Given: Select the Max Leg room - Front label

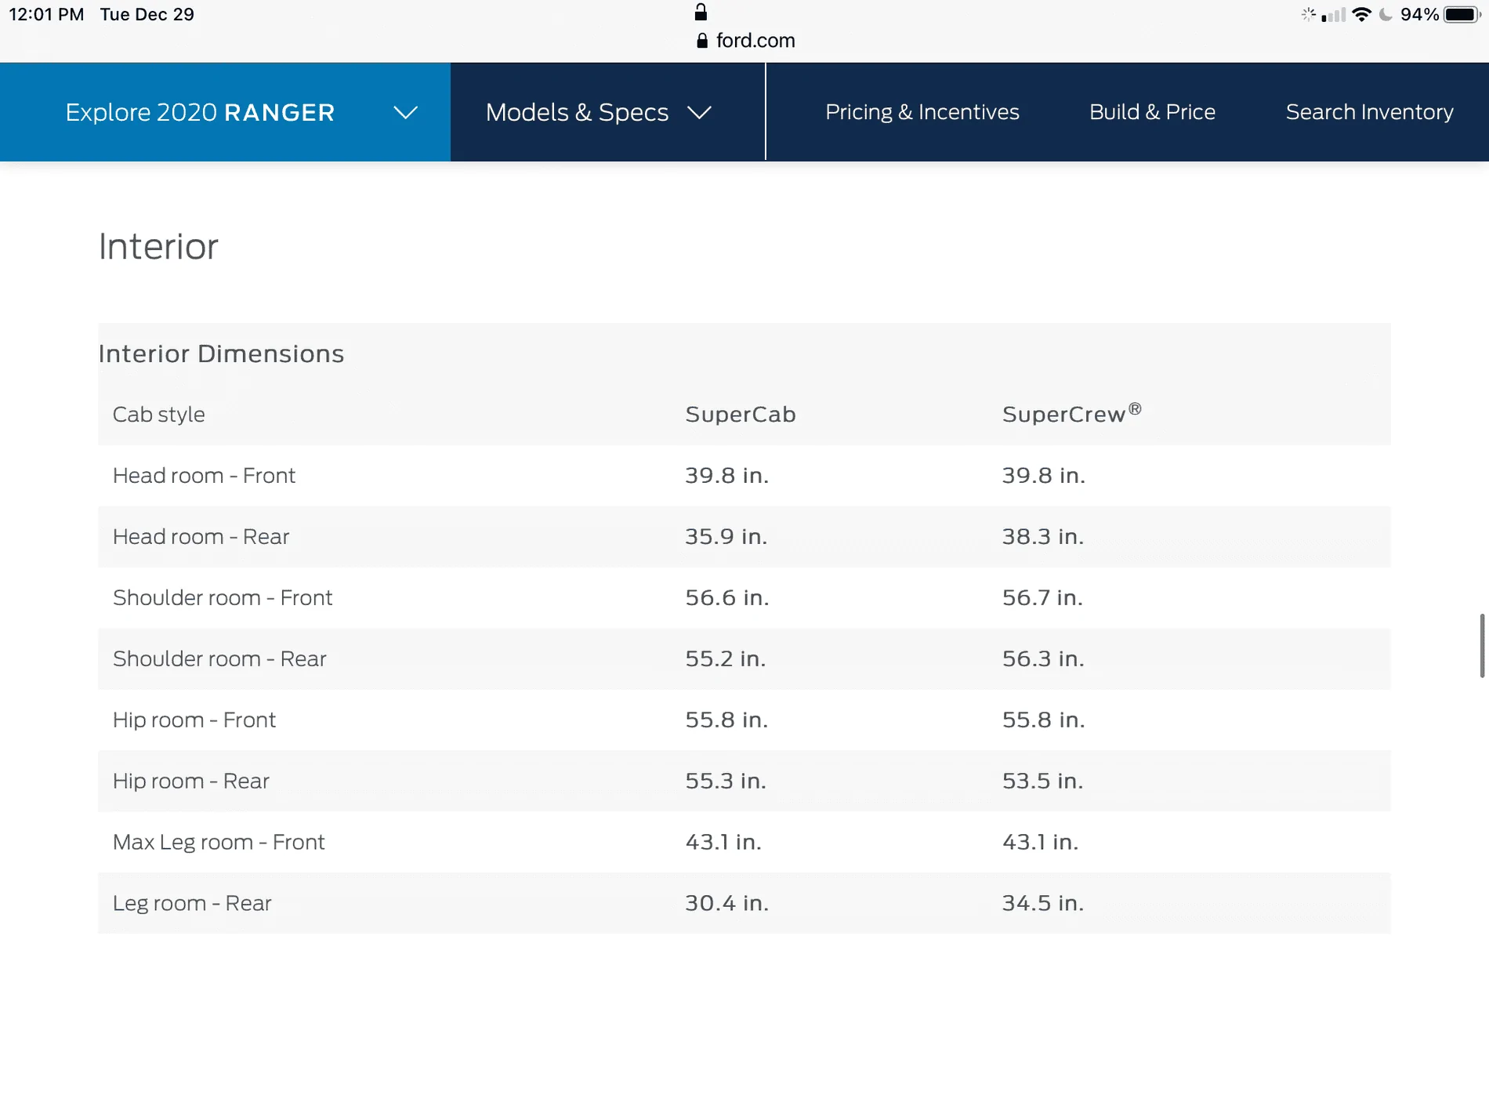Looking at the screenshot, I should coord(219,842).
